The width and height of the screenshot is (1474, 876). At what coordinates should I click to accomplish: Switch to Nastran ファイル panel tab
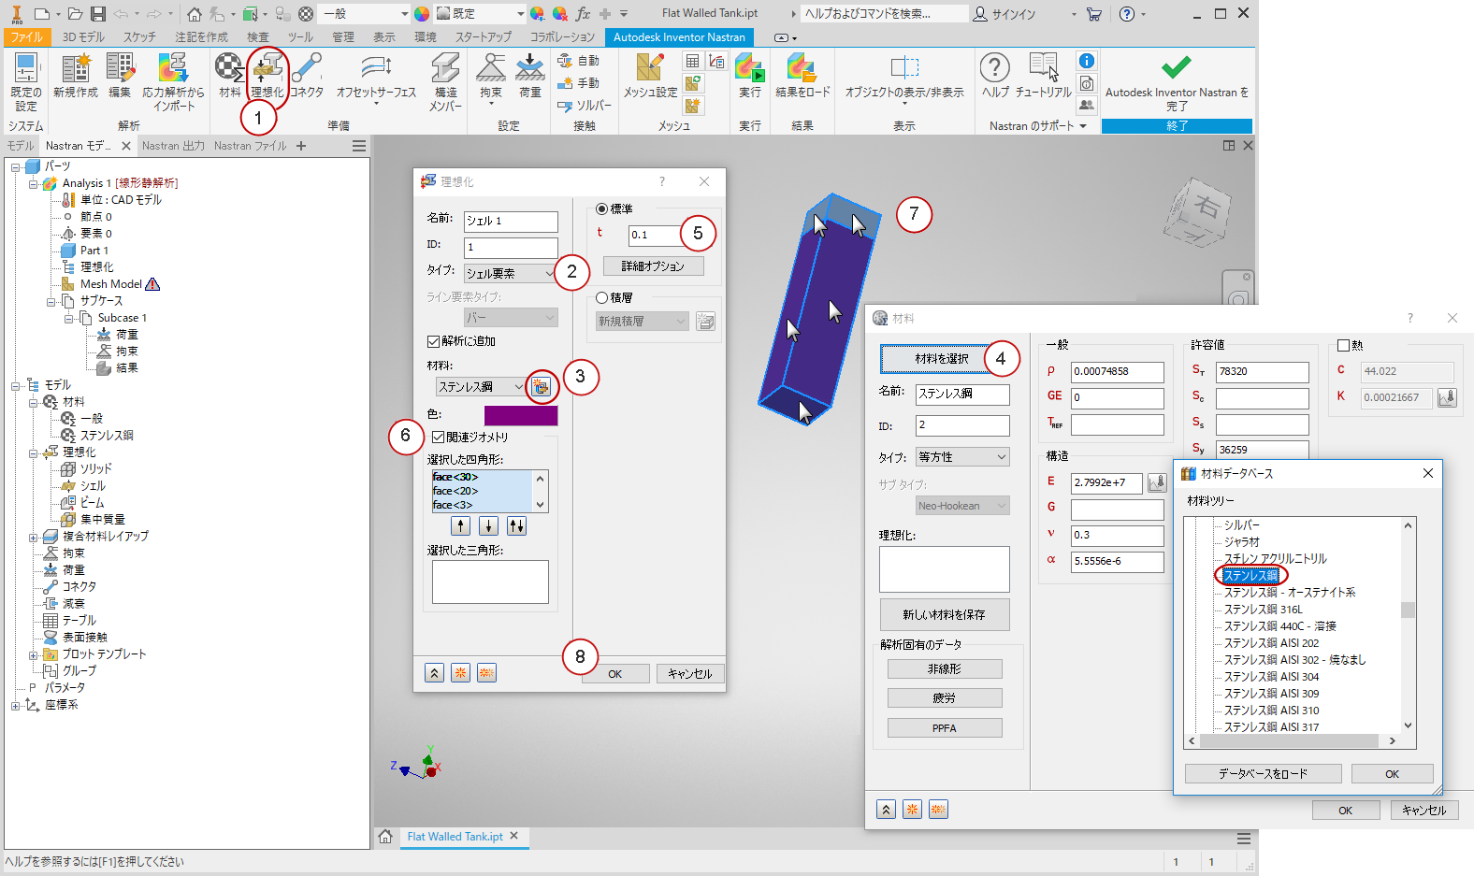(x=250, y=146)
